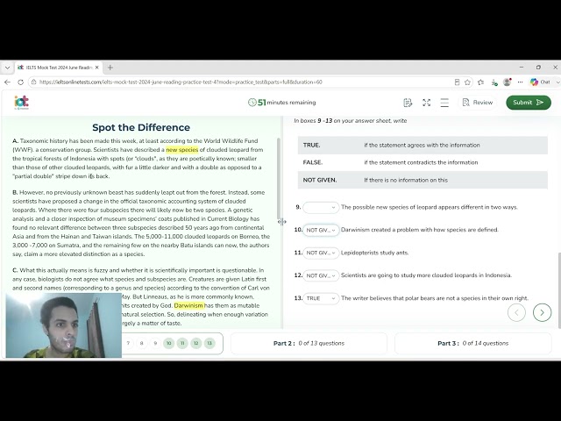
Task: Open the question 12 answer dropdown
Action: [x=321, y=275]
